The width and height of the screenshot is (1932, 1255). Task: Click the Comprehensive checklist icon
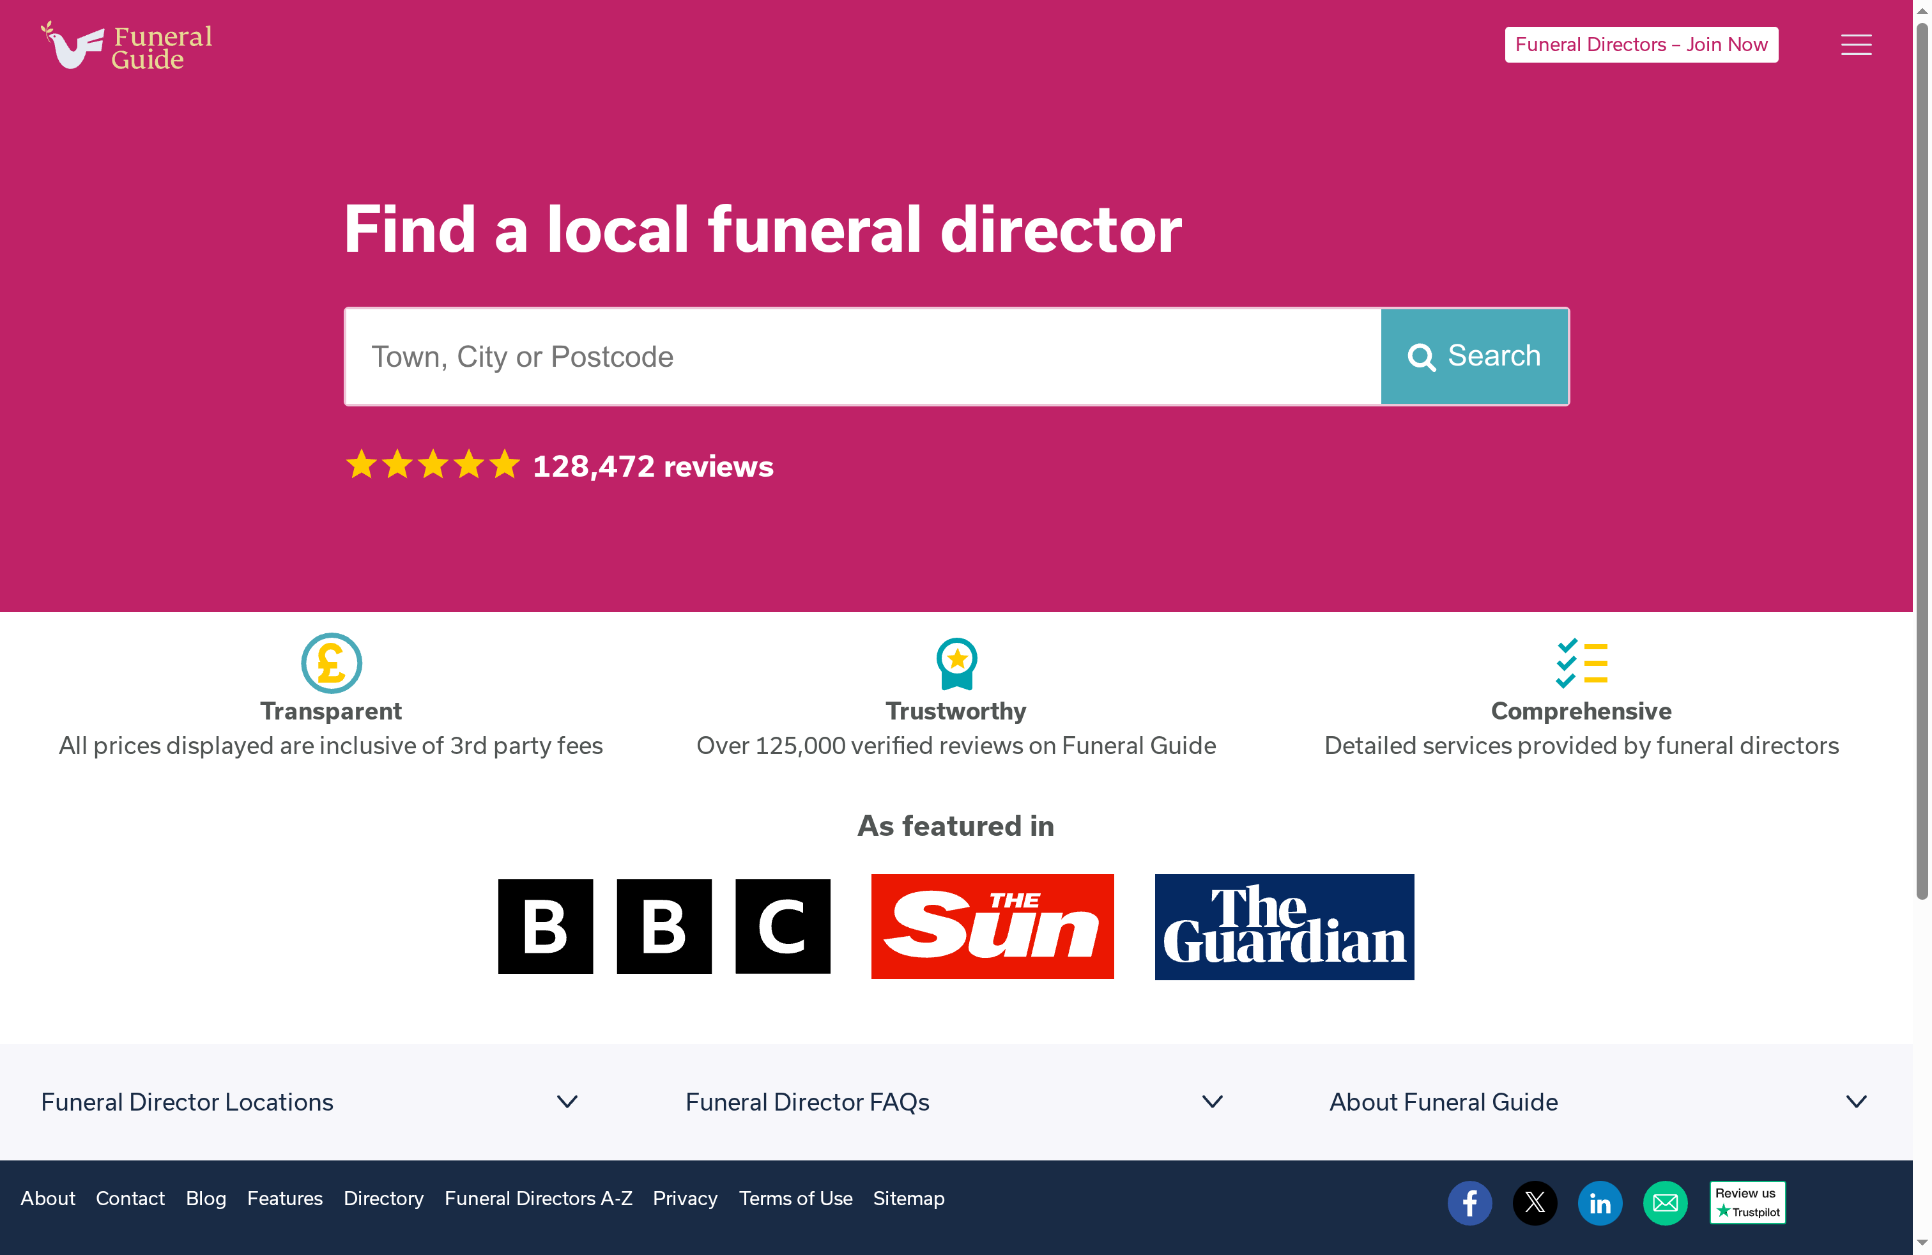click(x=1581, y=663)
